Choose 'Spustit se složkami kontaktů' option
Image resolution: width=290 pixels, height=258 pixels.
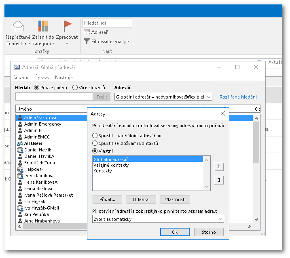point(95,143)
